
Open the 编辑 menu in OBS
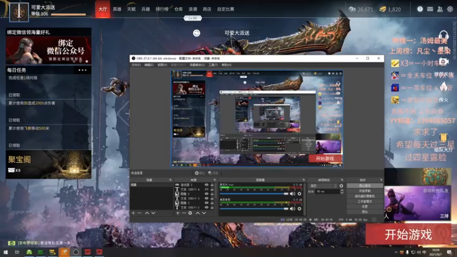(x=149, y=65)
